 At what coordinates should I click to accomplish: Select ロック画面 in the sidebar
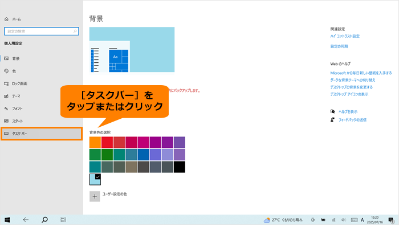42,83
